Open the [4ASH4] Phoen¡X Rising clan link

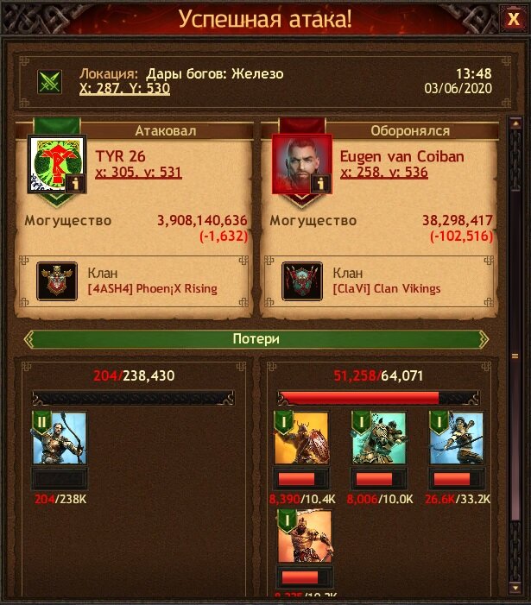pos(153,288)
